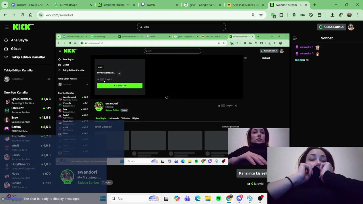This screenshot has height=204, width=363.
Task: Open the Downloads toolbar icon
Action: 332,15
